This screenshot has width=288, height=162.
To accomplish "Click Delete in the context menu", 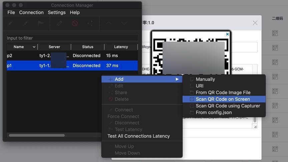I will tap(142, 99).
